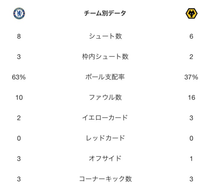Select Wolves' 37% possession value
The height and width of the screenshot is (188, 211).
[x=191, y=77]
